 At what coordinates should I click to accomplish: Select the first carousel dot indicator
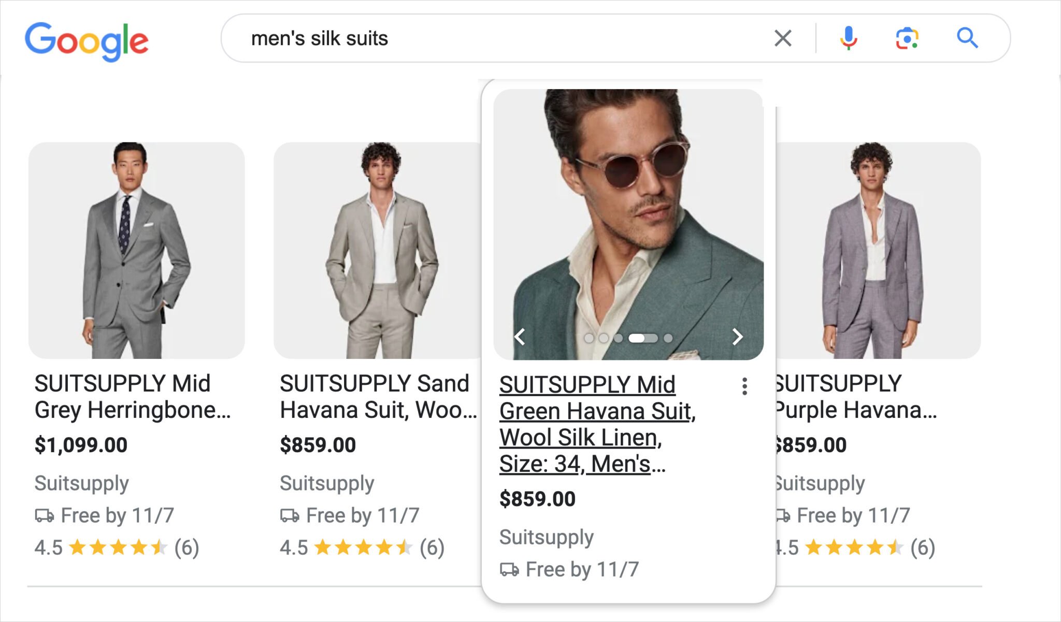[589, 338]
